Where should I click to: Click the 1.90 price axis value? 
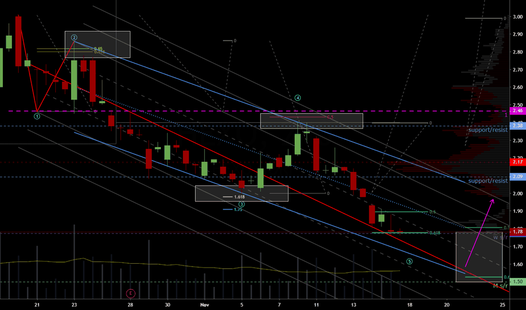(518, 211)
